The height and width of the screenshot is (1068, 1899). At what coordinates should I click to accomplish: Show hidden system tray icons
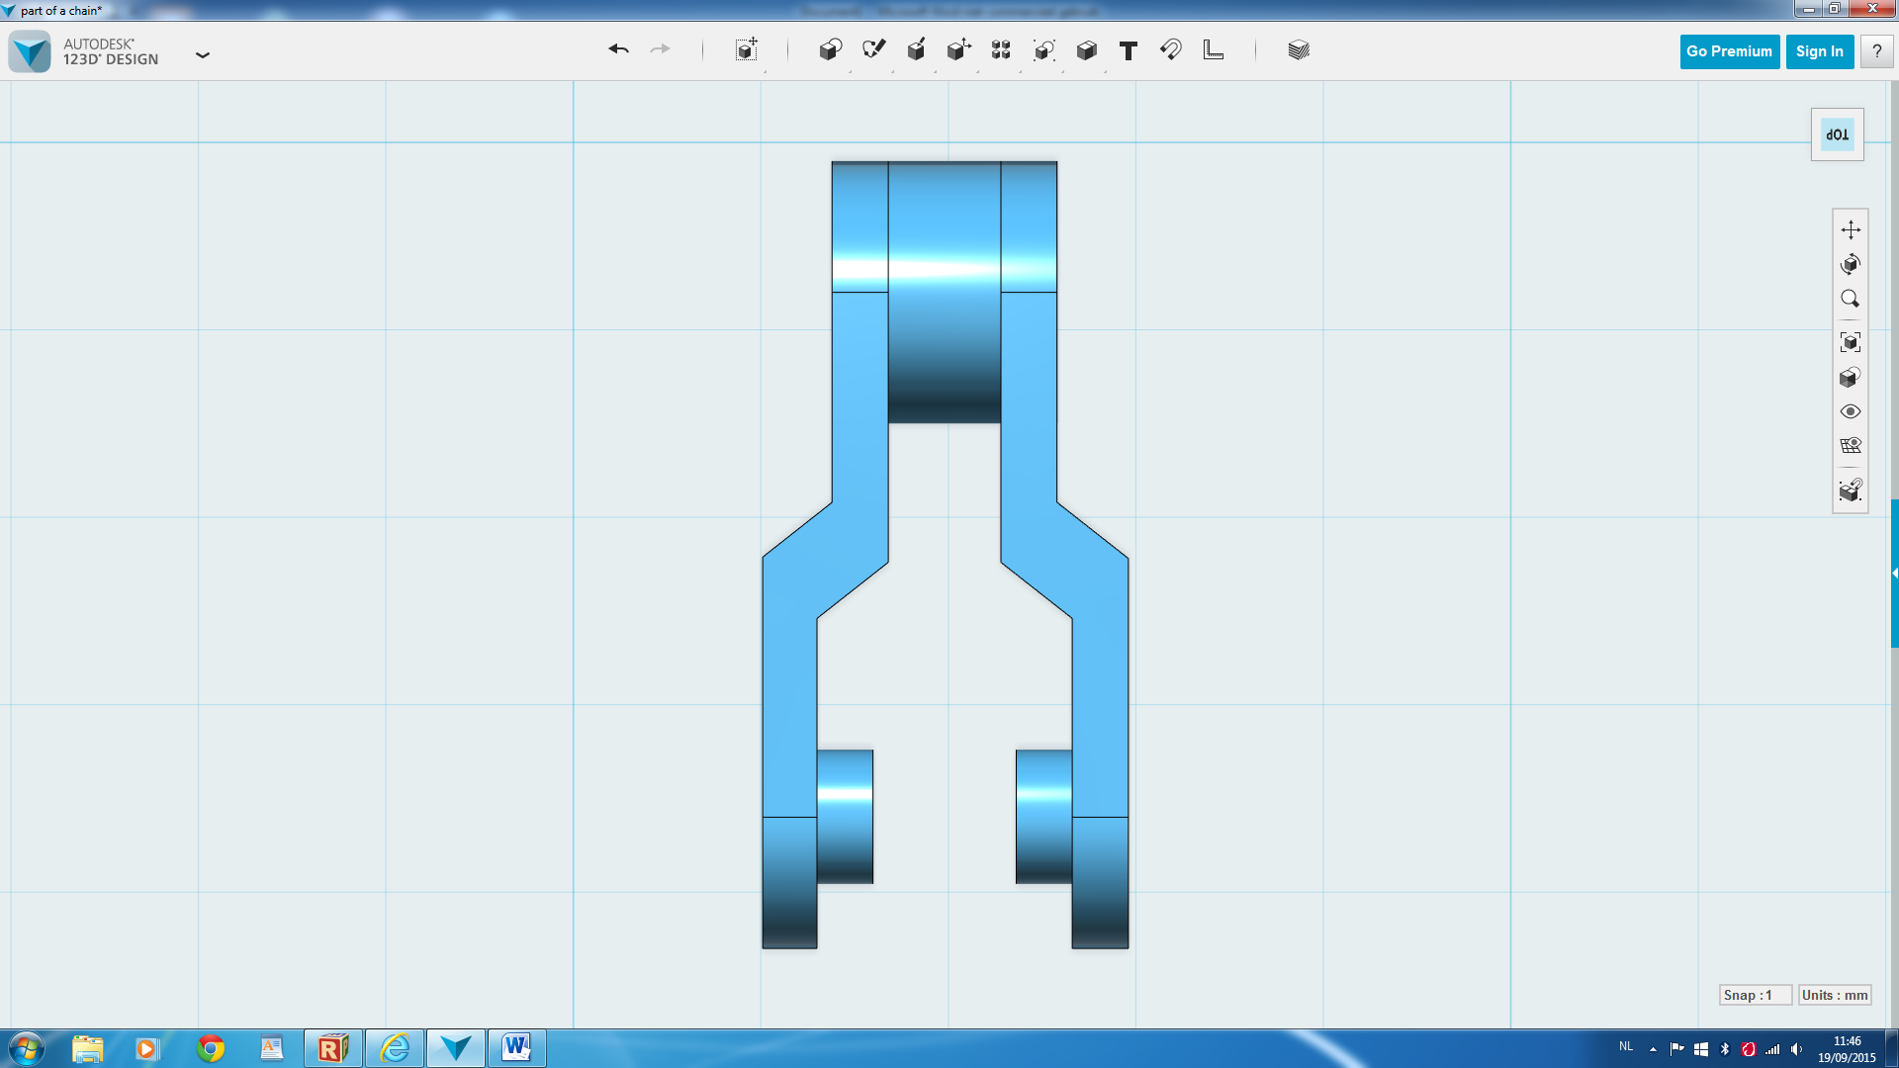(1653, 1049)
